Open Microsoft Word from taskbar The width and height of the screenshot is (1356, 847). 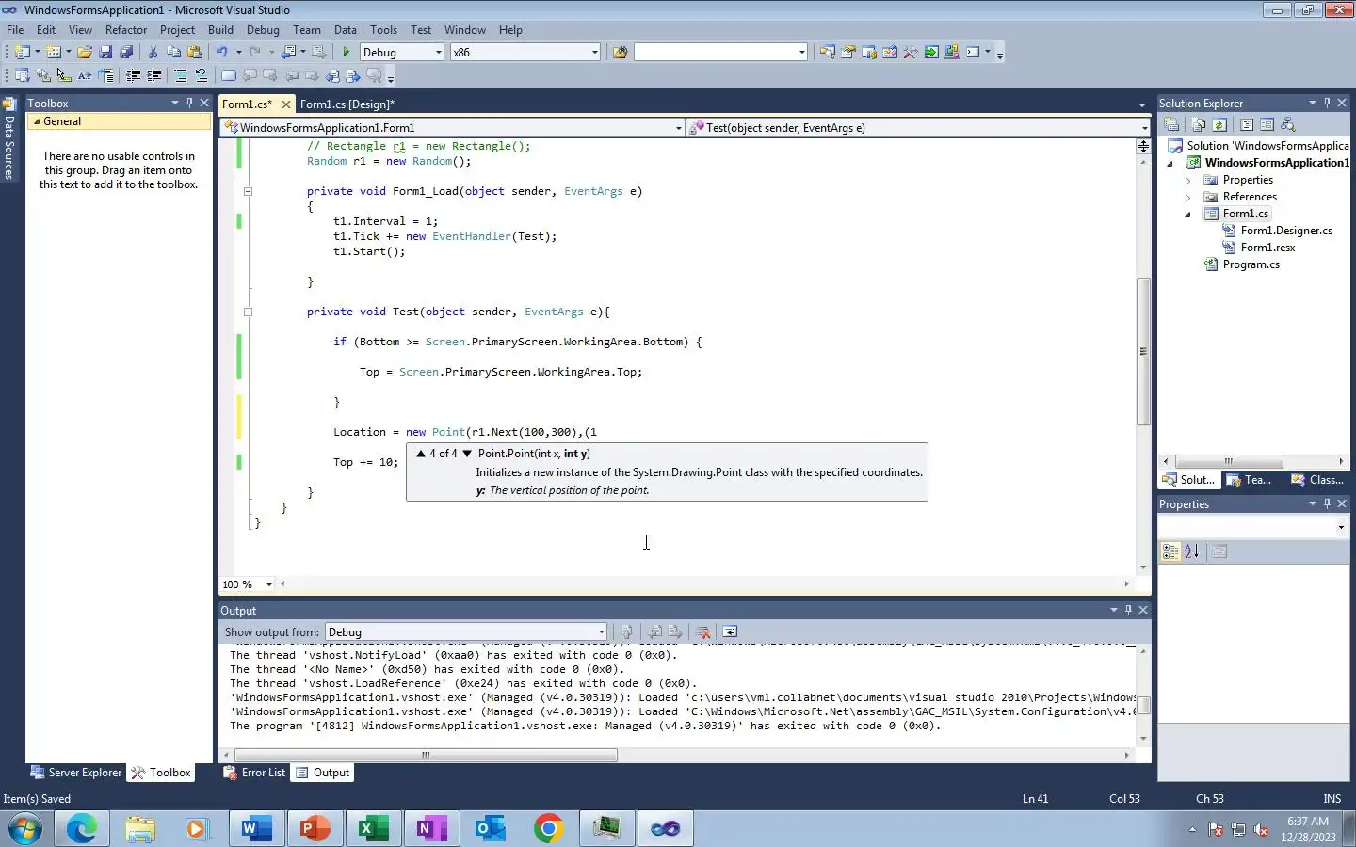click(x=256, y=829)
